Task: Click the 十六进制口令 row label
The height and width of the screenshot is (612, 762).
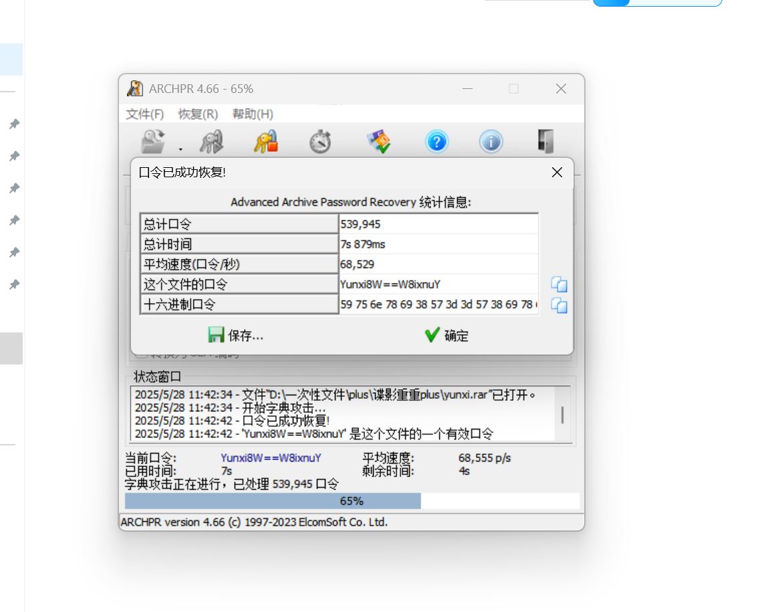Action: tap(239, 305)
